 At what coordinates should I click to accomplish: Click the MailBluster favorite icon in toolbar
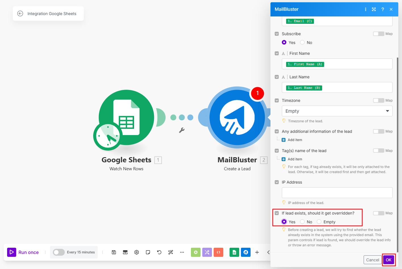click(246, 252)
